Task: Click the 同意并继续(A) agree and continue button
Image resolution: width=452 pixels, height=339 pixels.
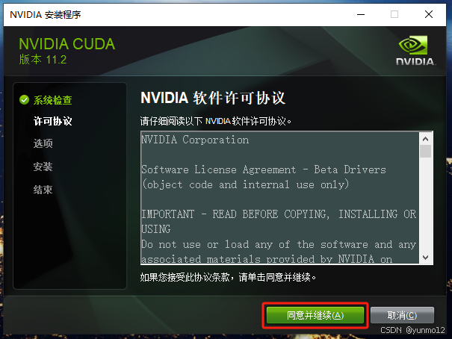Action: click(315, 315)
